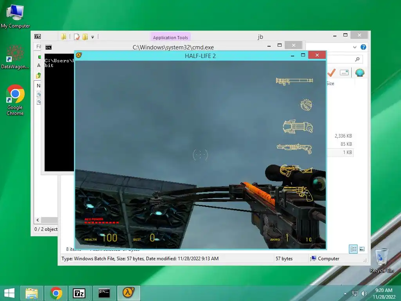Click the orange checkmark ribbon icon
This screenshot has width=401, height=301.
(x=331, y=73)
